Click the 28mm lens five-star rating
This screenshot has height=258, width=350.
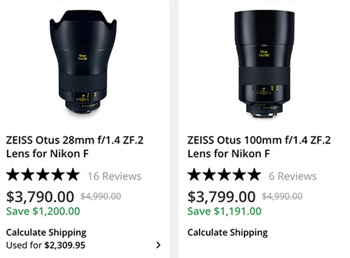click(x=42, y=175)
